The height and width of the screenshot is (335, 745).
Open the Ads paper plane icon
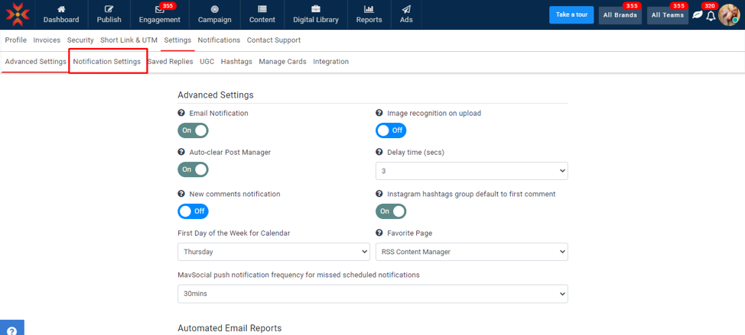406,9
